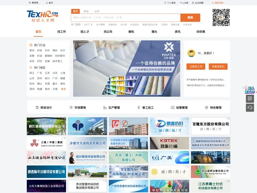This screenshot has width=257, height=193.
Task: Click the 个人注册 link
Action: (184, 3)
